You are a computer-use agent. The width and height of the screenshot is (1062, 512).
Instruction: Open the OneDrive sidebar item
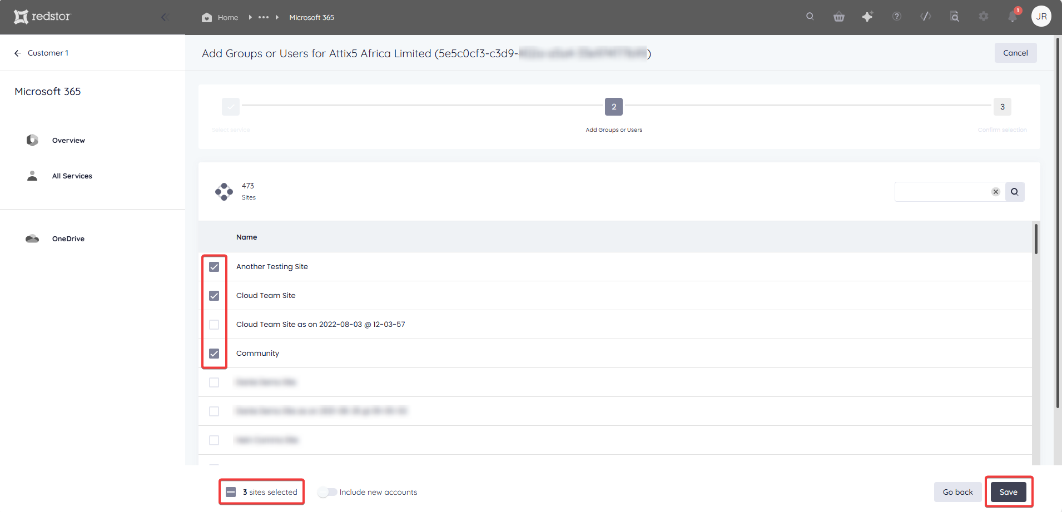click(x=68, y=238)
